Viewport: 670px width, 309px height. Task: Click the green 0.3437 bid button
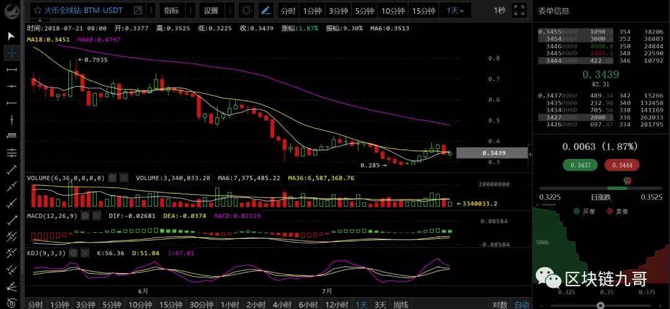click(580, 165)
